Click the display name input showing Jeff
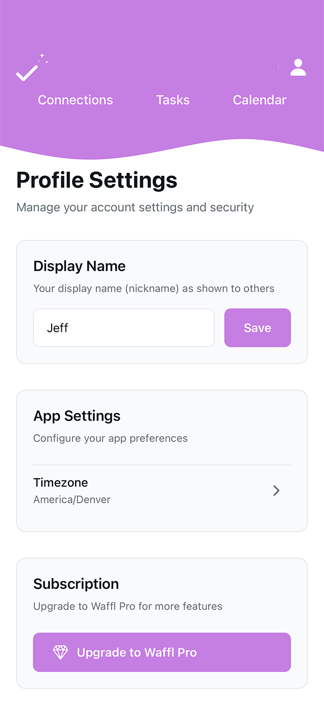This screenshot has width=324, height=705. coord(124,327)
